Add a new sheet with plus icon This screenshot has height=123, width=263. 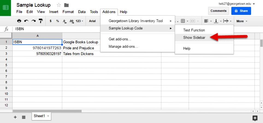[x=15, y=117]
